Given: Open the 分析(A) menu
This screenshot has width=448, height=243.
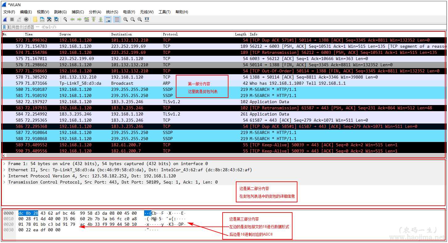Looking at the screenshot, I should click(95, 12).
